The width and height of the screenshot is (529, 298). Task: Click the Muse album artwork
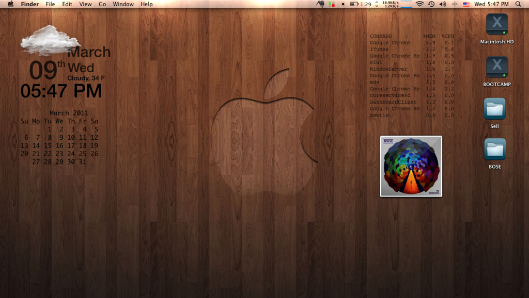411,167
